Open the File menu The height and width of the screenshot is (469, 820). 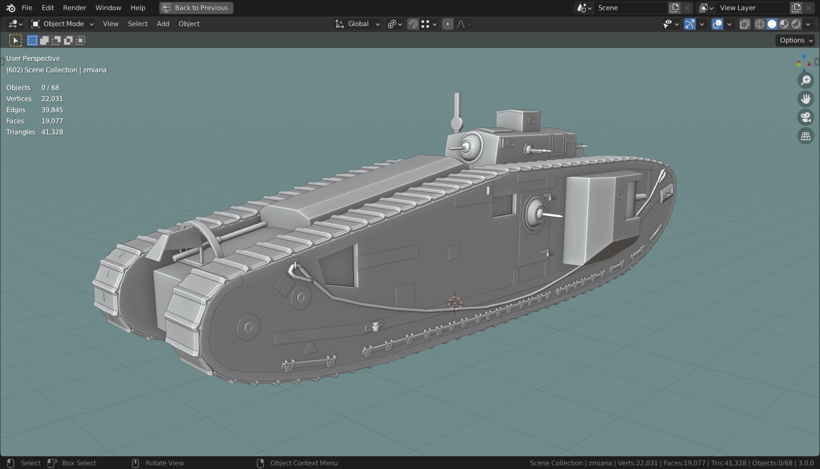coord(27,8)
